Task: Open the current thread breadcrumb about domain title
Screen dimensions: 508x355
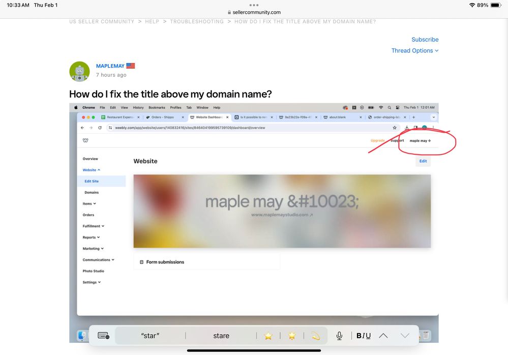Action: pos(305,21)
